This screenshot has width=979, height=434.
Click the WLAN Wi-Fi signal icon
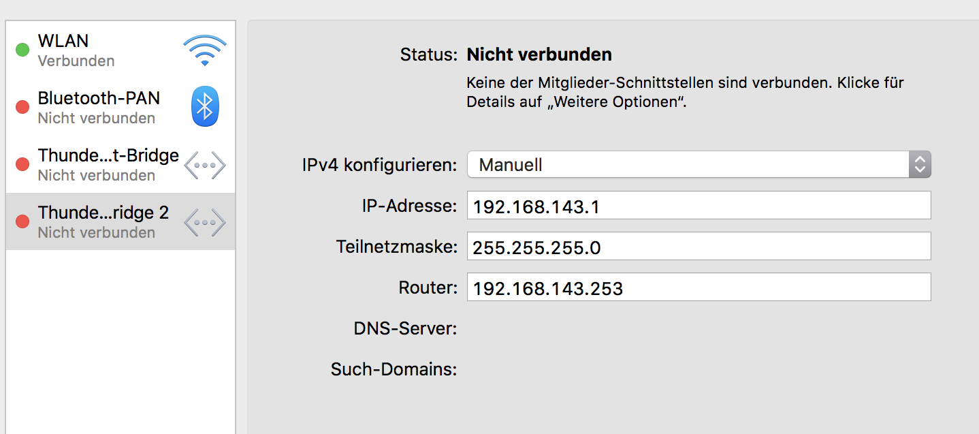[204, 50]
